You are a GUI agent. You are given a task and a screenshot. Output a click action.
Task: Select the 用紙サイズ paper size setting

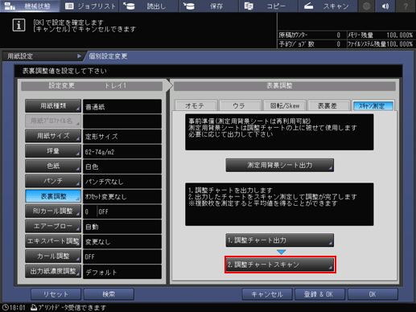pyautogui.click(x=53, y=136)
